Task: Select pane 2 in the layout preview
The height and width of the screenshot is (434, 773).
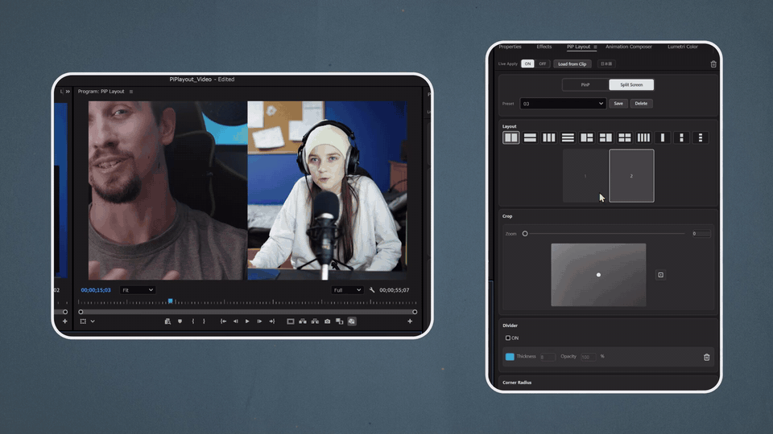Action: coord(631,176)
